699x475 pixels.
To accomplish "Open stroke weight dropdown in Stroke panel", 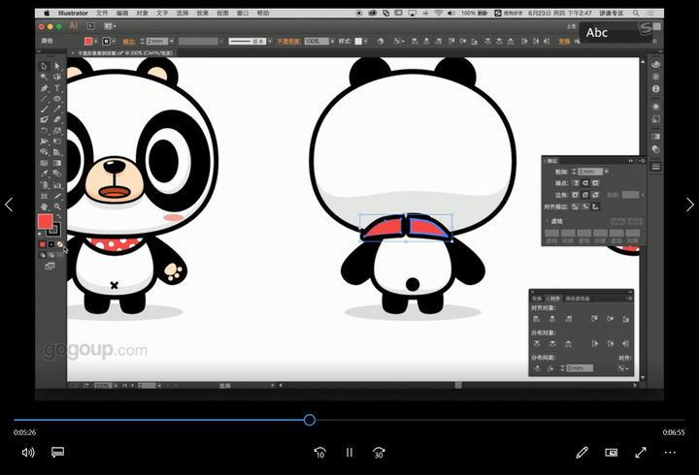I will 607,172.
